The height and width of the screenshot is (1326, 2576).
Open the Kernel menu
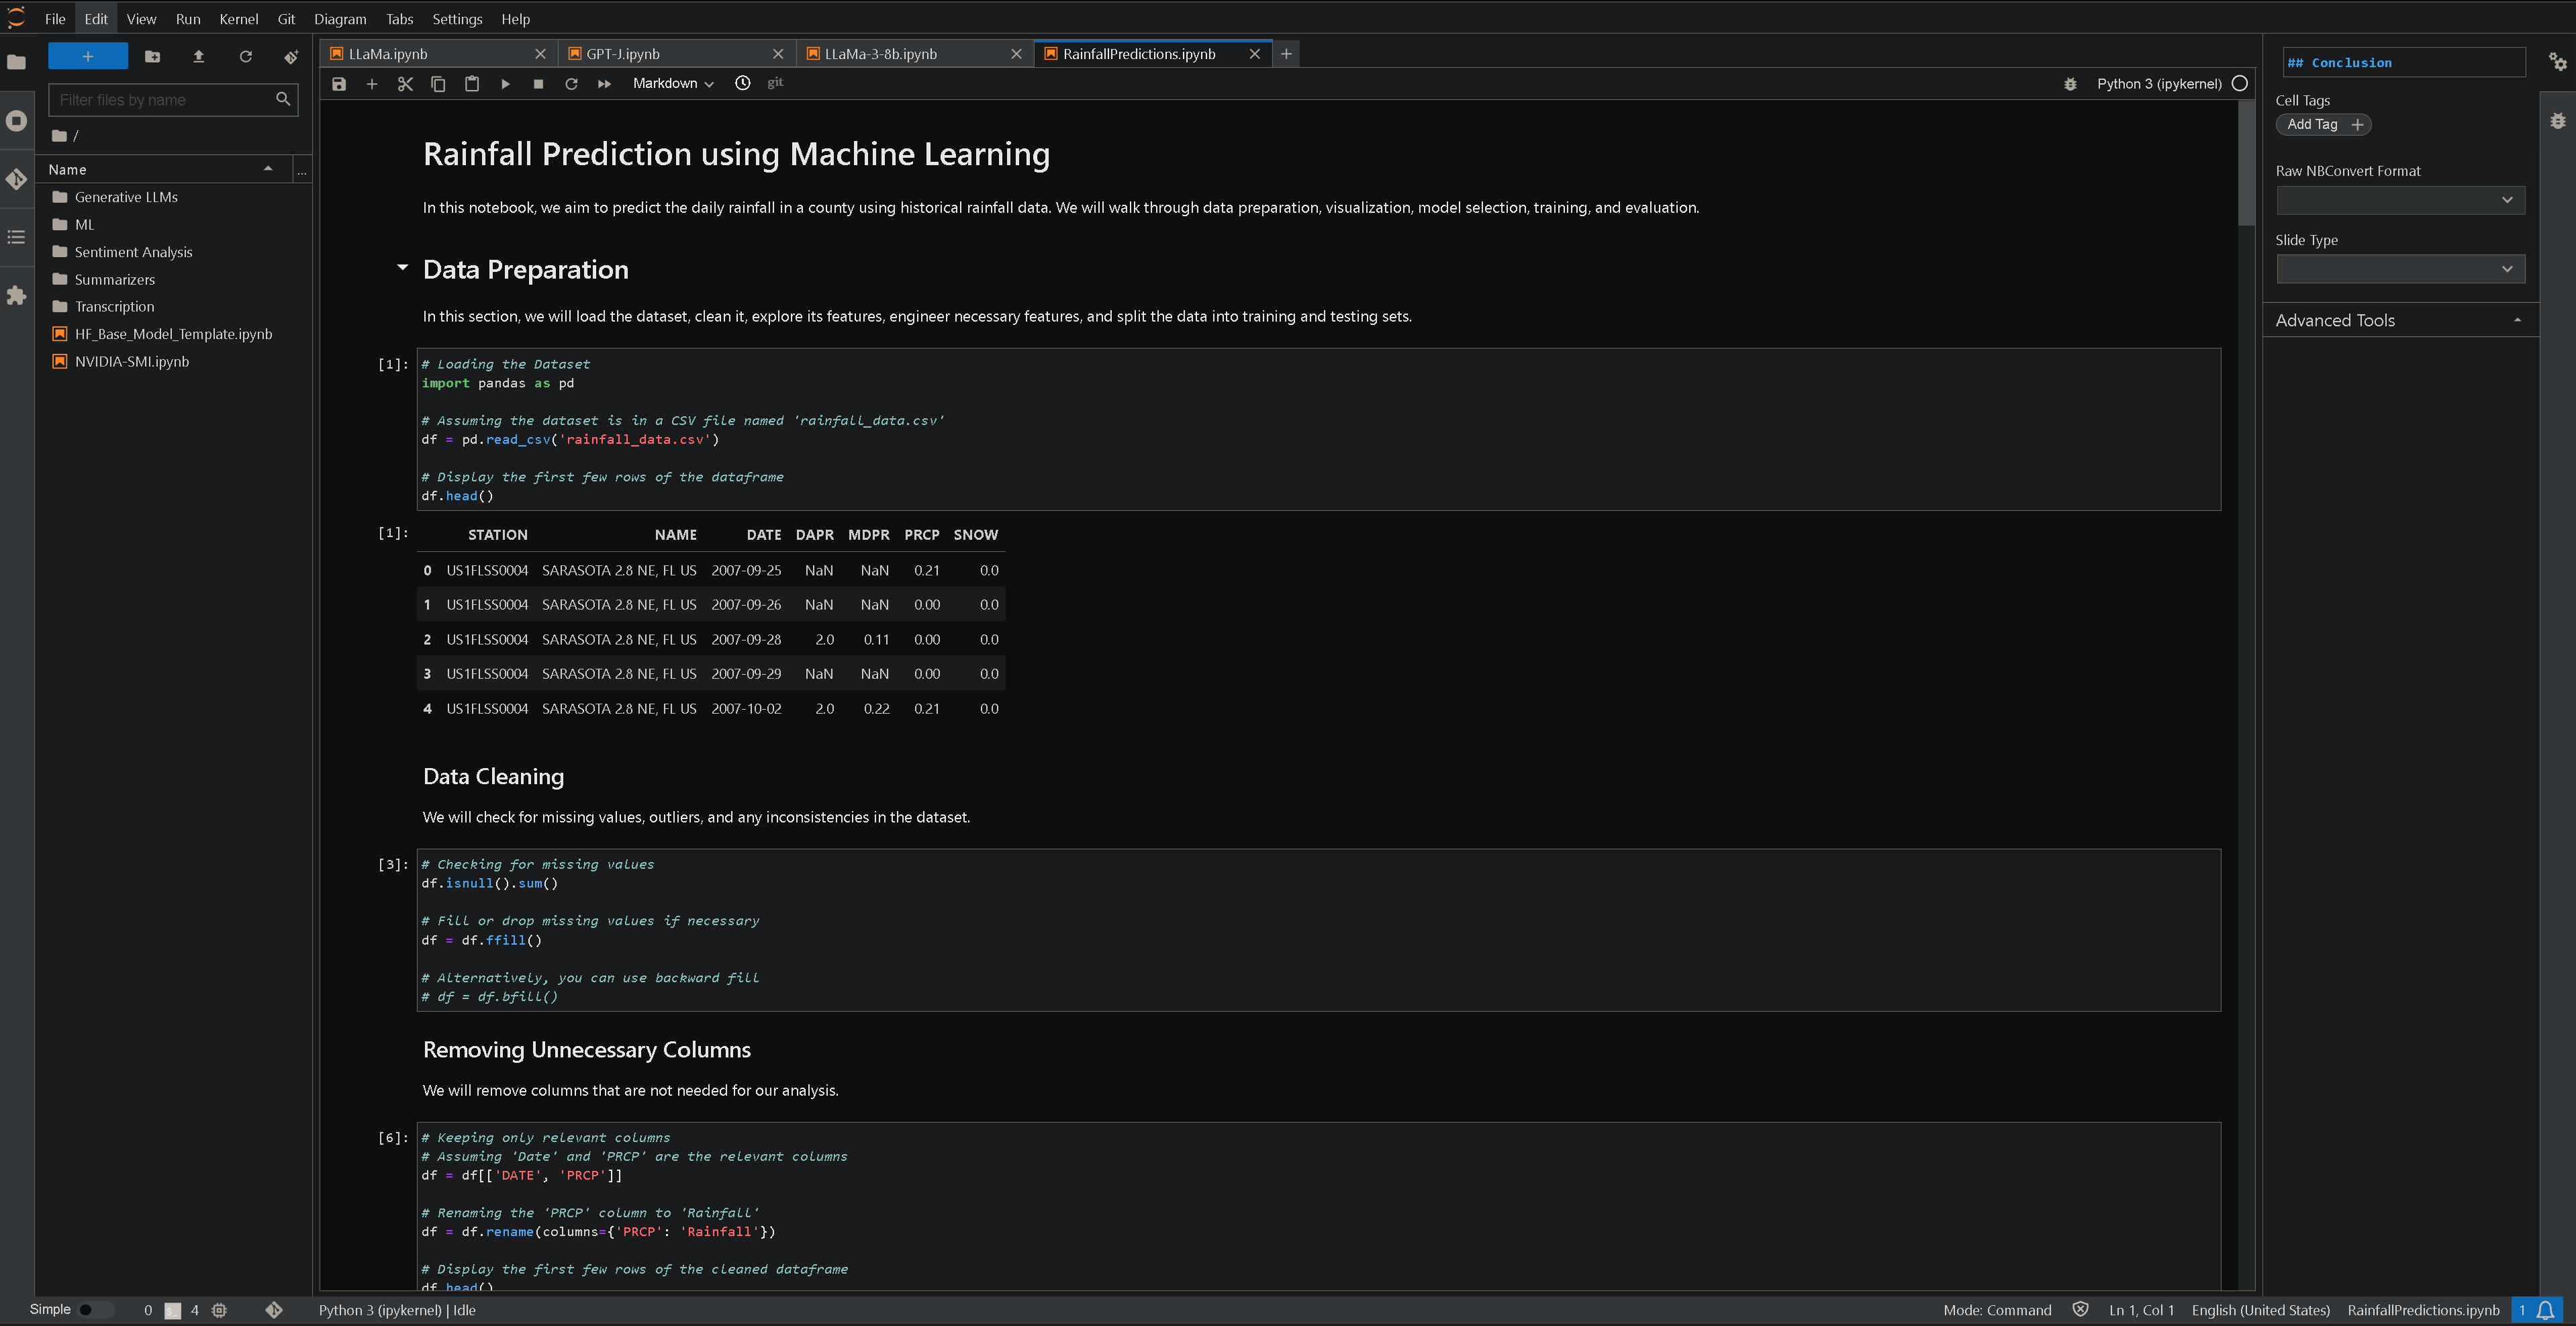(x=238, y=18)
